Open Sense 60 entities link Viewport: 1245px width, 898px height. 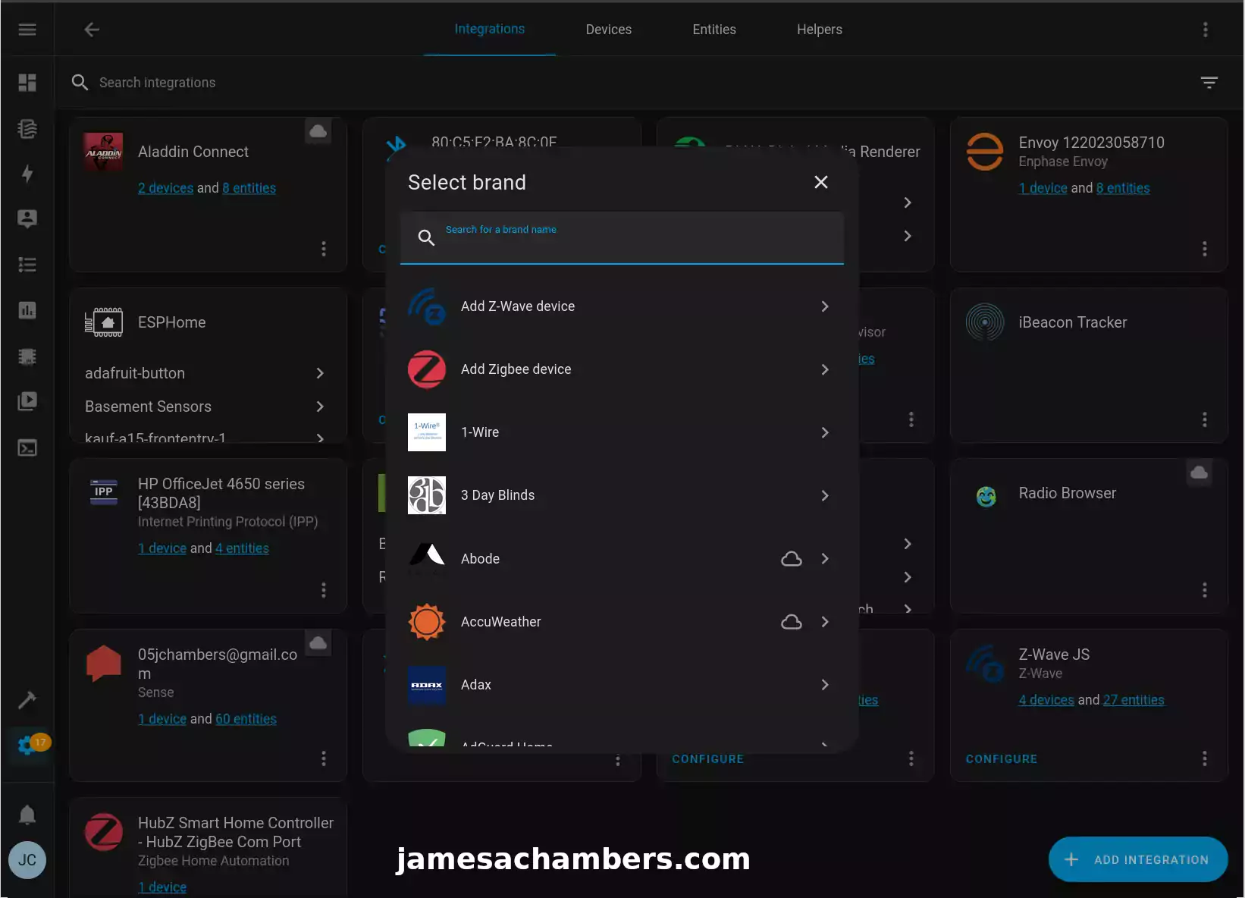(x=246, y=719)
